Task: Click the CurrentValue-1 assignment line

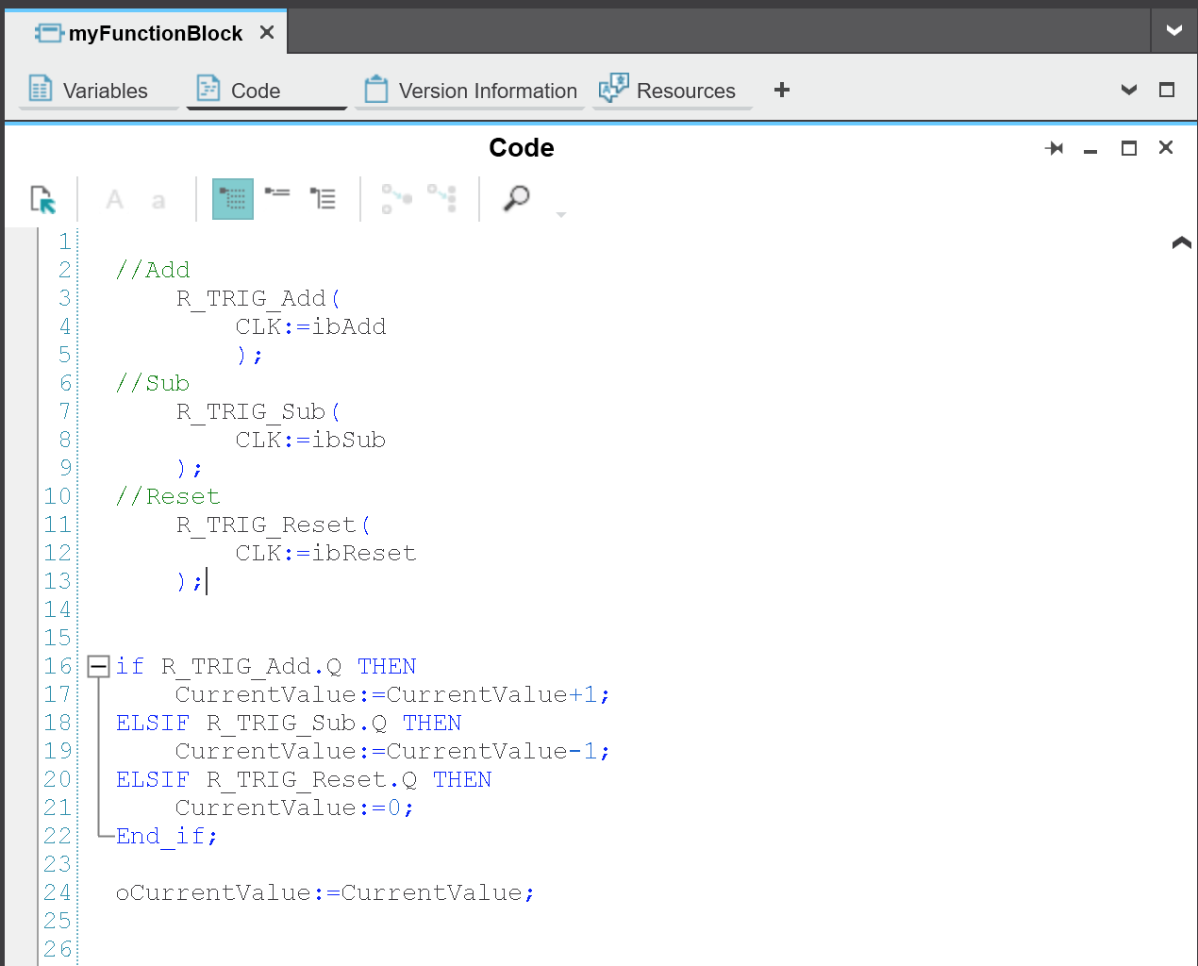Action: 392,751
